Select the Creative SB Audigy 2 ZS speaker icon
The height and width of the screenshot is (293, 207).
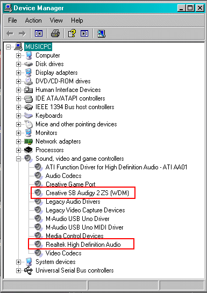39,193
